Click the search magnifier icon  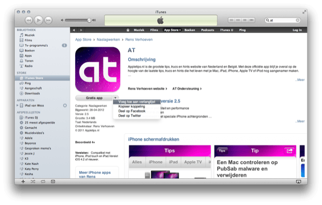[267, 20]
